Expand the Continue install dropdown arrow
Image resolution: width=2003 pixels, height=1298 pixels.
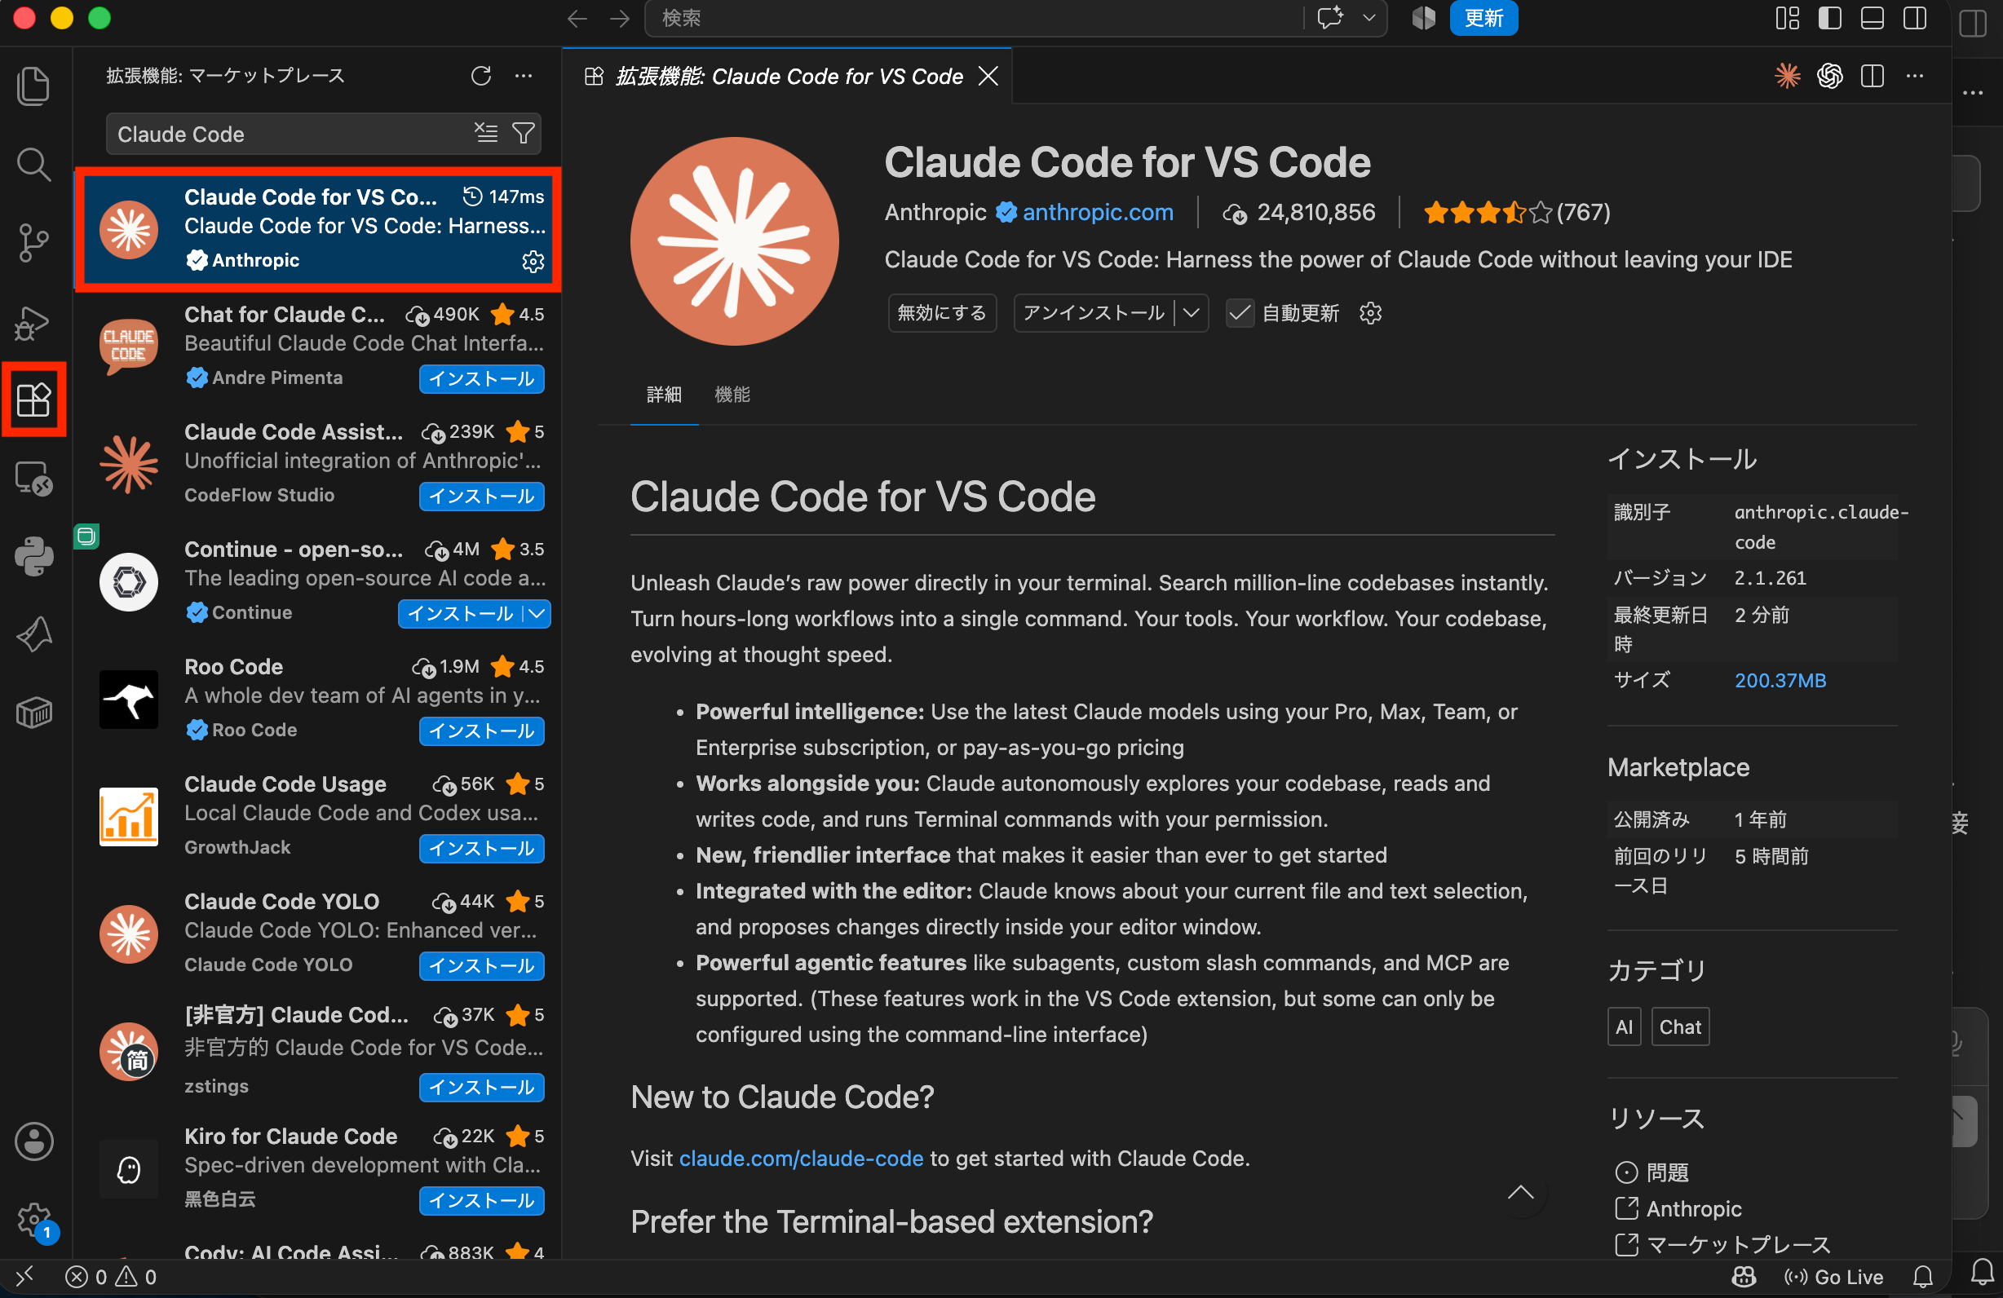(x=537, y=613)
